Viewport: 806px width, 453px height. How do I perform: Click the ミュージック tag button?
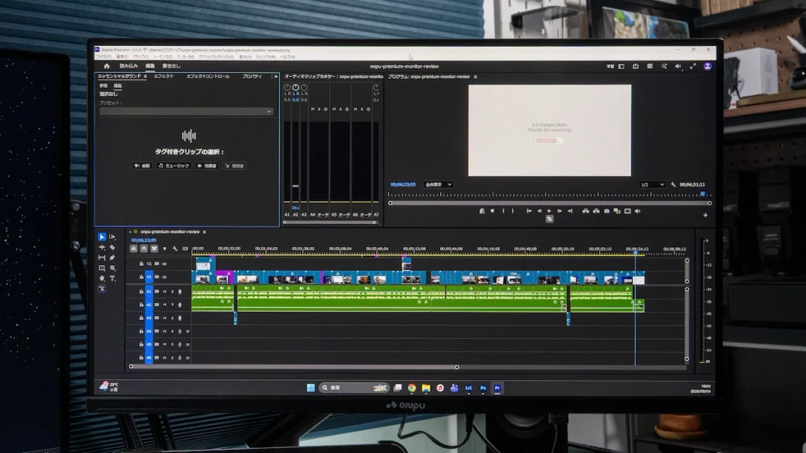point(174,166)
